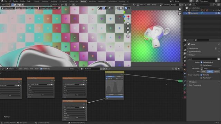Viewport: 221px width, 124px height.
Task: Click the Blender logo icon
Action: pyautogui.click(x=2, y=1)
